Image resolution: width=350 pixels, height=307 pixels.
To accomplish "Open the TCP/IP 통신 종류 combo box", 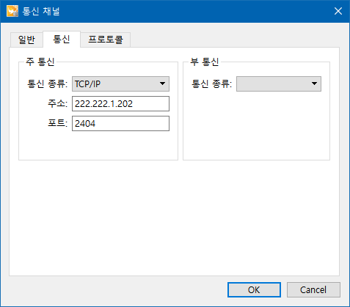I will (120, 84).
